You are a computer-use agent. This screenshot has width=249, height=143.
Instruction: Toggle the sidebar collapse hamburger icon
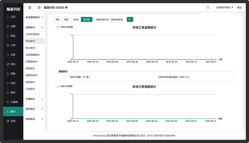(x=30, y=8)
